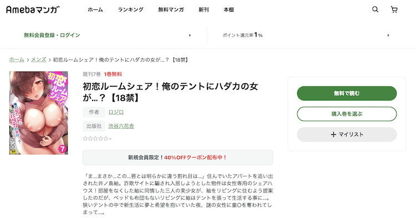Click the plus icon on マイリスト
The height and width of the screenshot is (218, 416).
[333, 135]
